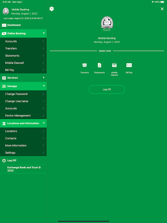Click the Services header label

click(x=13, y=78)
